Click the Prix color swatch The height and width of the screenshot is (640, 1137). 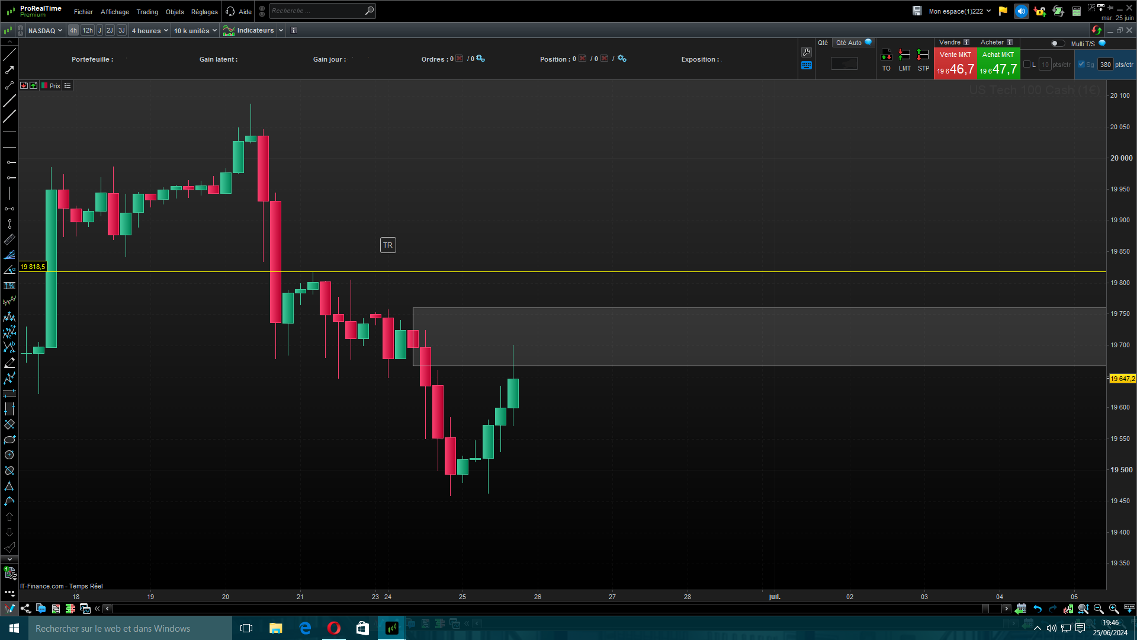tap(44, 86)
